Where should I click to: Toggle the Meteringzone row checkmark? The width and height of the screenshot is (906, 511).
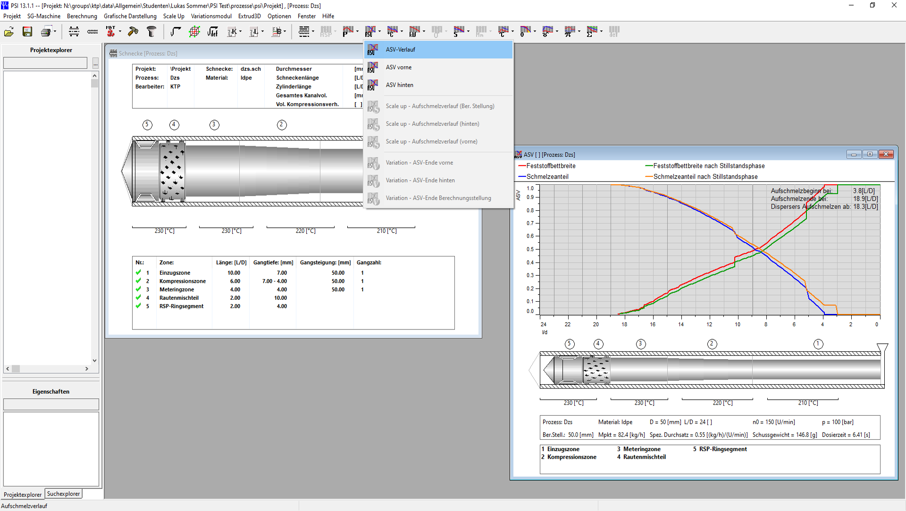click(x=138, y=289)
